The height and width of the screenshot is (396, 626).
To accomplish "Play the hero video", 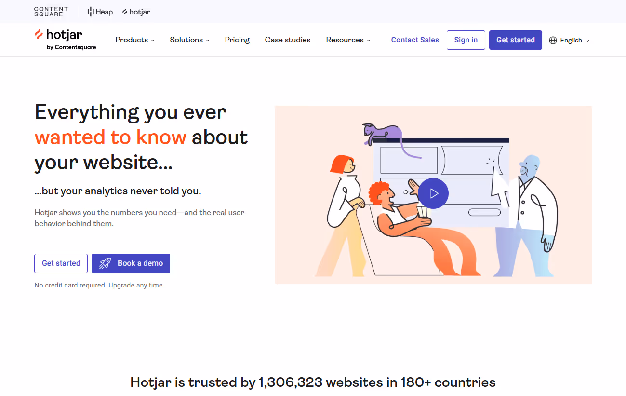I will point(433,193).
